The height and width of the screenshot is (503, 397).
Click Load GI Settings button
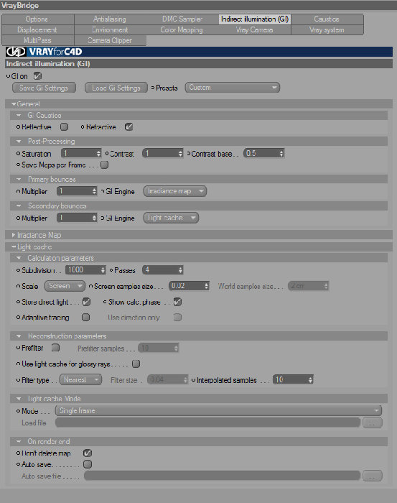pyautogui.click(x=116, y=88)
